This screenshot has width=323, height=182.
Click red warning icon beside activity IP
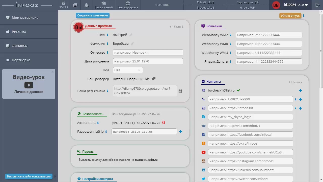click(x=164, y=123)
